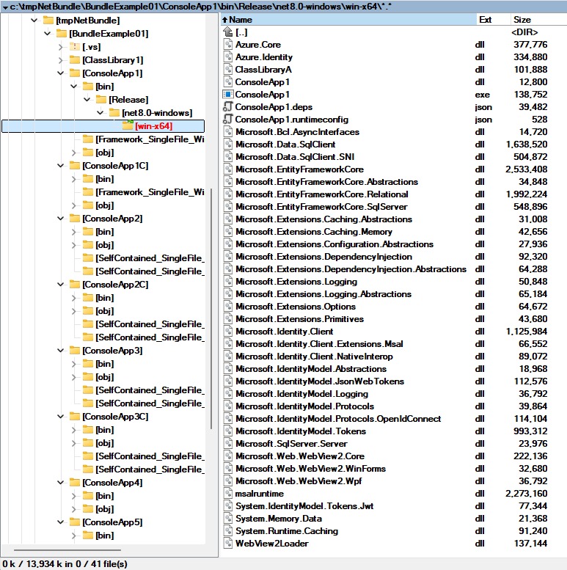The height and width of the screenshot is (570, 567).
Task: Click the WebView2Loader dll file icon
Action: click(x=227, y=544)
